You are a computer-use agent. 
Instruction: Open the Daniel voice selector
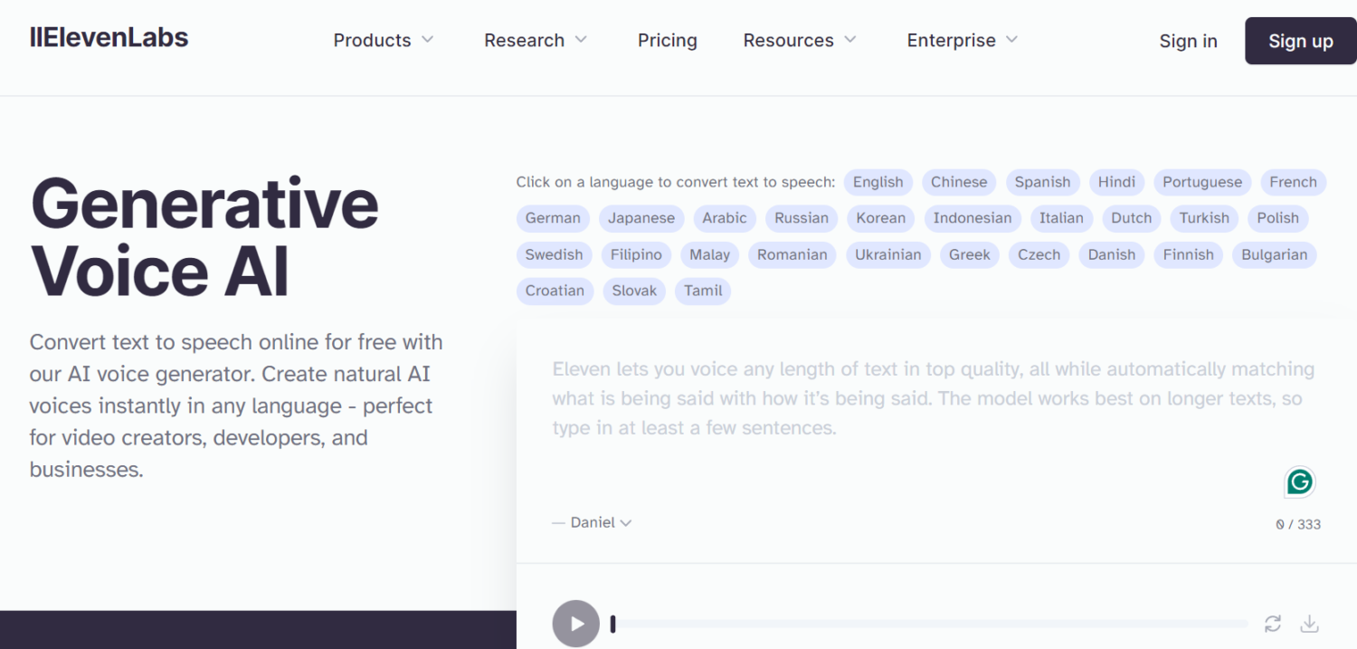click(x=600, y=522)
